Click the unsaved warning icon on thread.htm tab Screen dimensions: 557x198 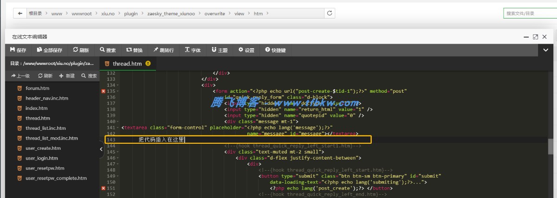pos(148,64)
